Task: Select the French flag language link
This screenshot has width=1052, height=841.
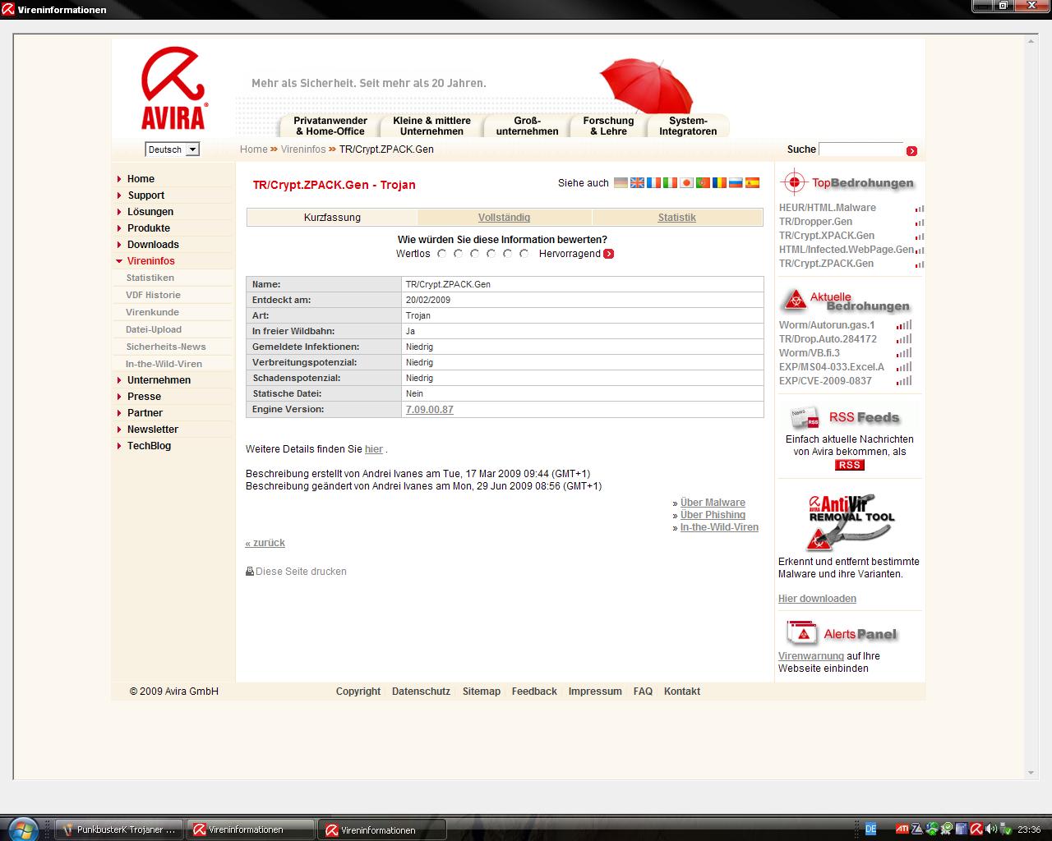Action: pos(653,183)
